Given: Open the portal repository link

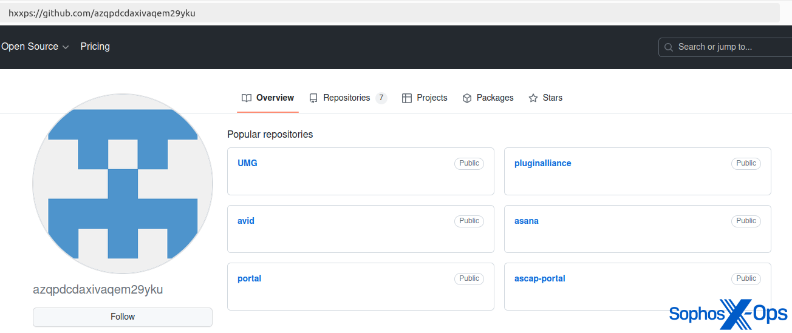Looking at the screenshot, I should click(249, 278).
